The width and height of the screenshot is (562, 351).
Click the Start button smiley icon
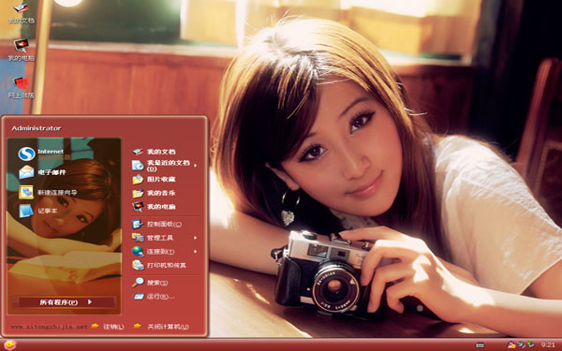pyautogui.click(x=10, y=344)
